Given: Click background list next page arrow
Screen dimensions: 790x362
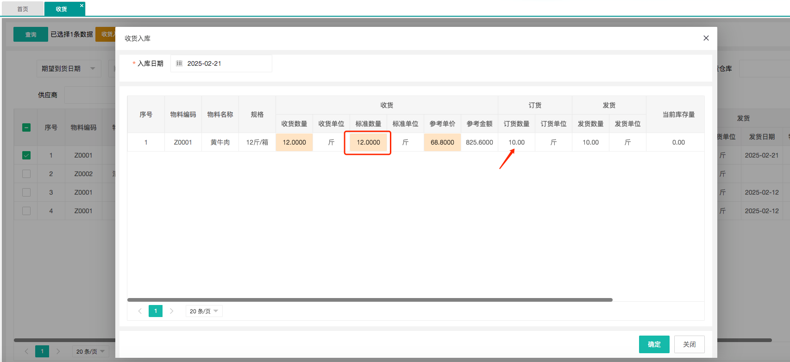Looking at the screenshot, I should [x=58, y=351].
